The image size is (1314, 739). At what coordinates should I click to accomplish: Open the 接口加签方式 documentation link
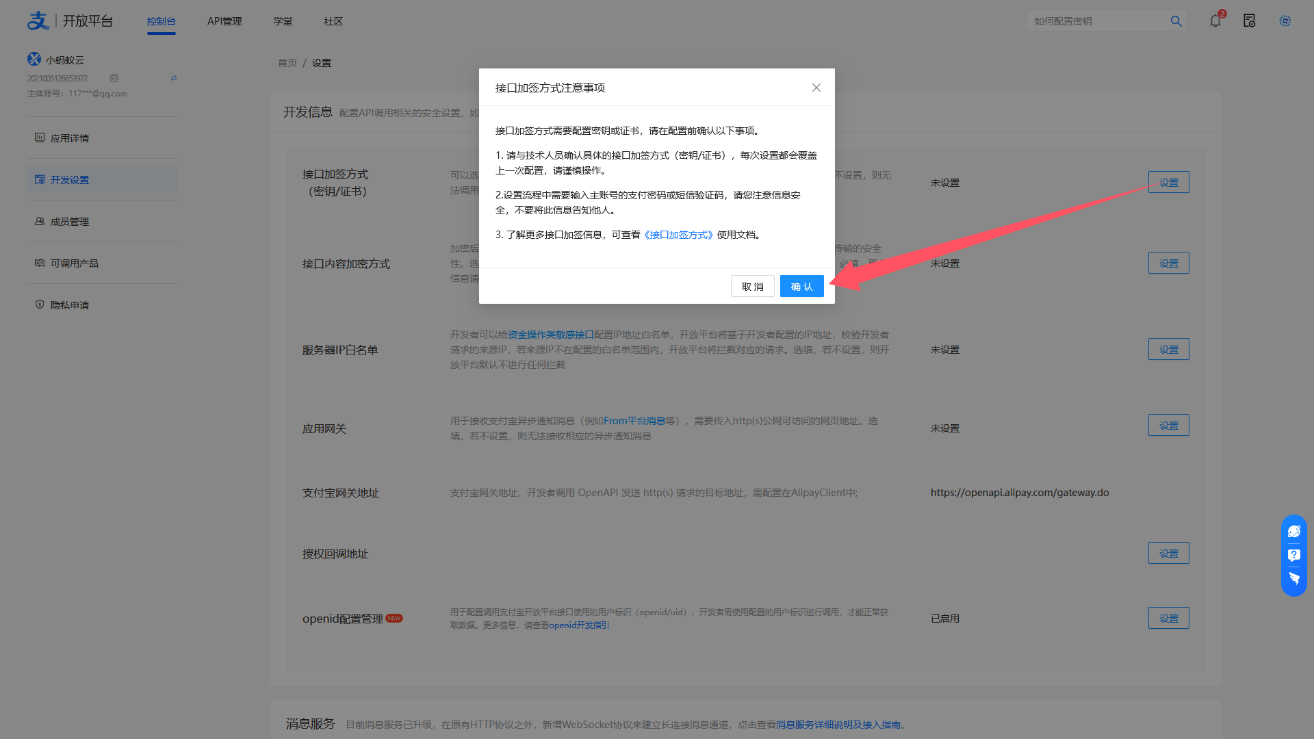point(678,235)
